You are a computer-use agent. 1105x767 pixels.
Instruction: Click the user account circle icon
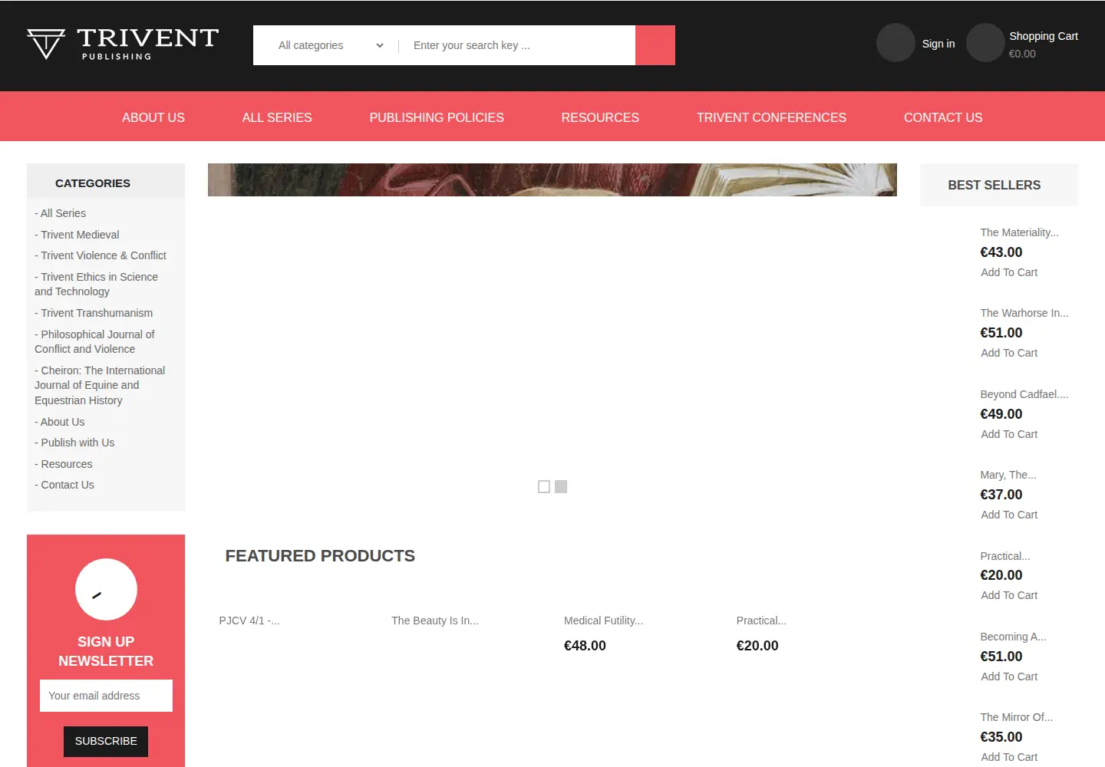click(896, 43)
